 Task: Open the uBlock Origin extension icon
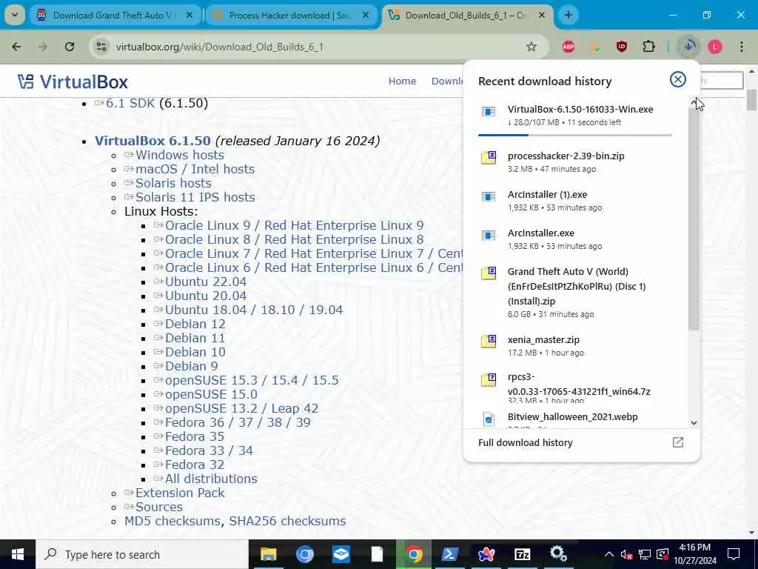click(x=622, y=47)
